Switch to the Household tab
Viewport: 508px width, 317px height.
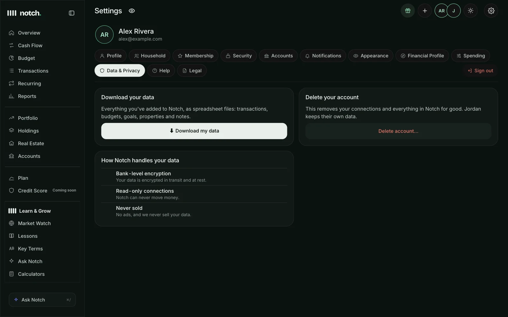coord(150,56)
